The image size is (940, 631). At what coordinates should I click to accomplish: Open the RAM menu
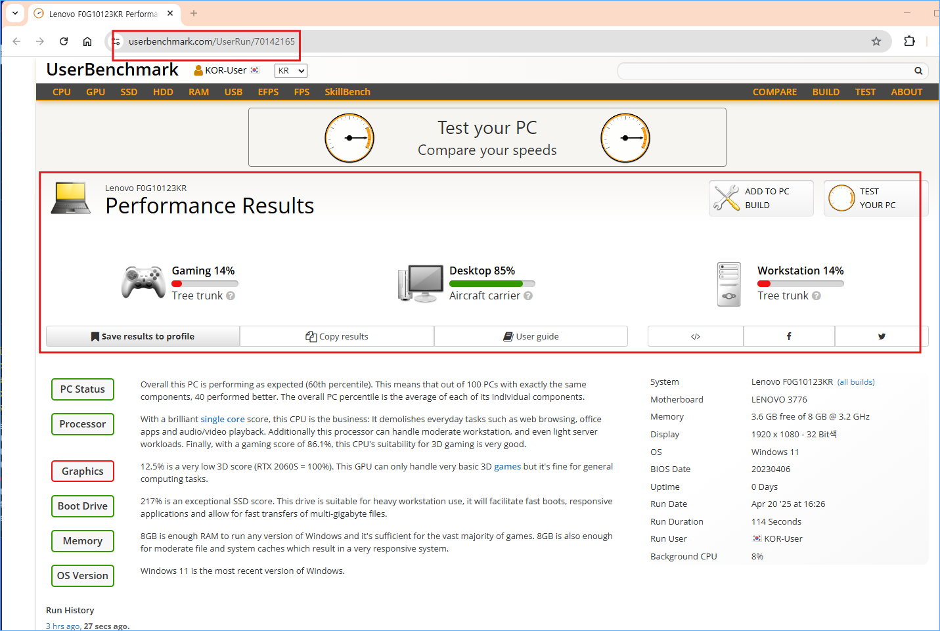point(198,92)
